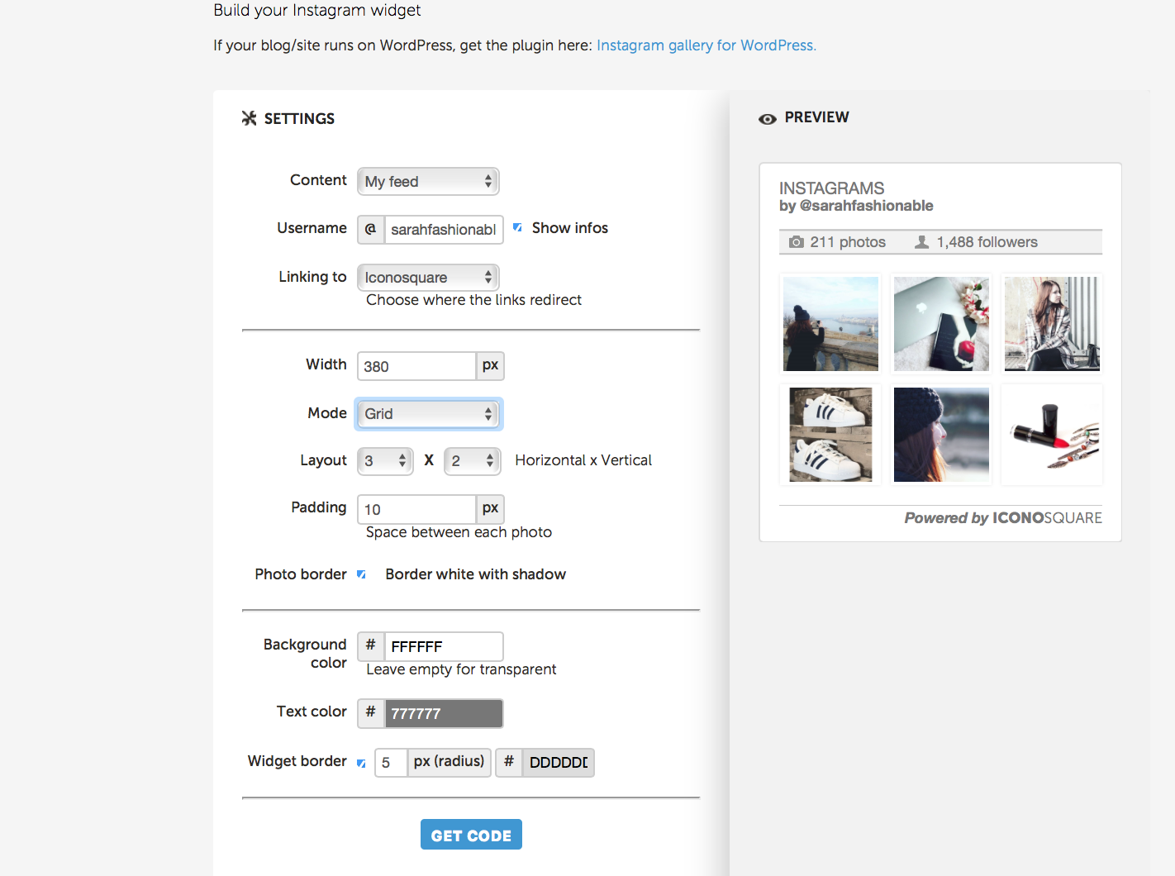Click the camera icon beside photo count

tap(796, 242)
